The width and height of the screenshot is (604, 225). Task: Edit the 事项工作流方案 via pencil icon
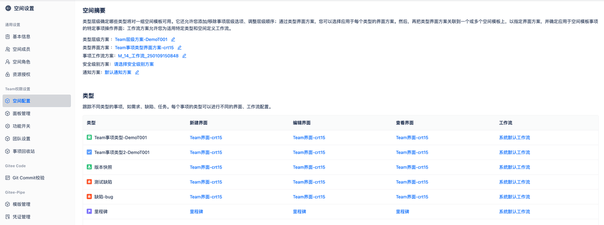click(185, 56)
